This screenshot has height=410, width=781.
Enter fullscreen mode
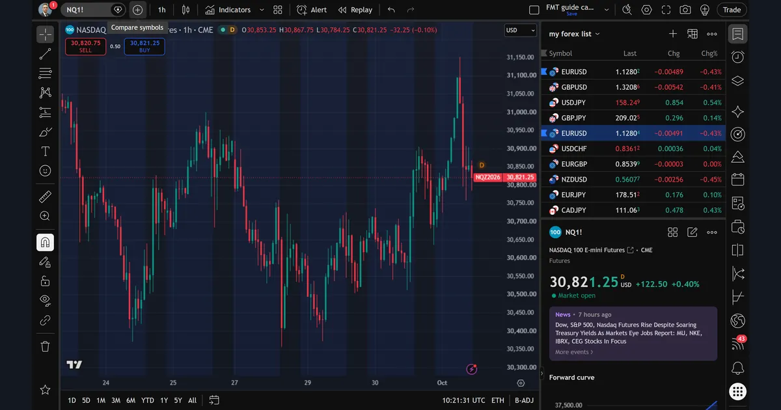[666, 10]
